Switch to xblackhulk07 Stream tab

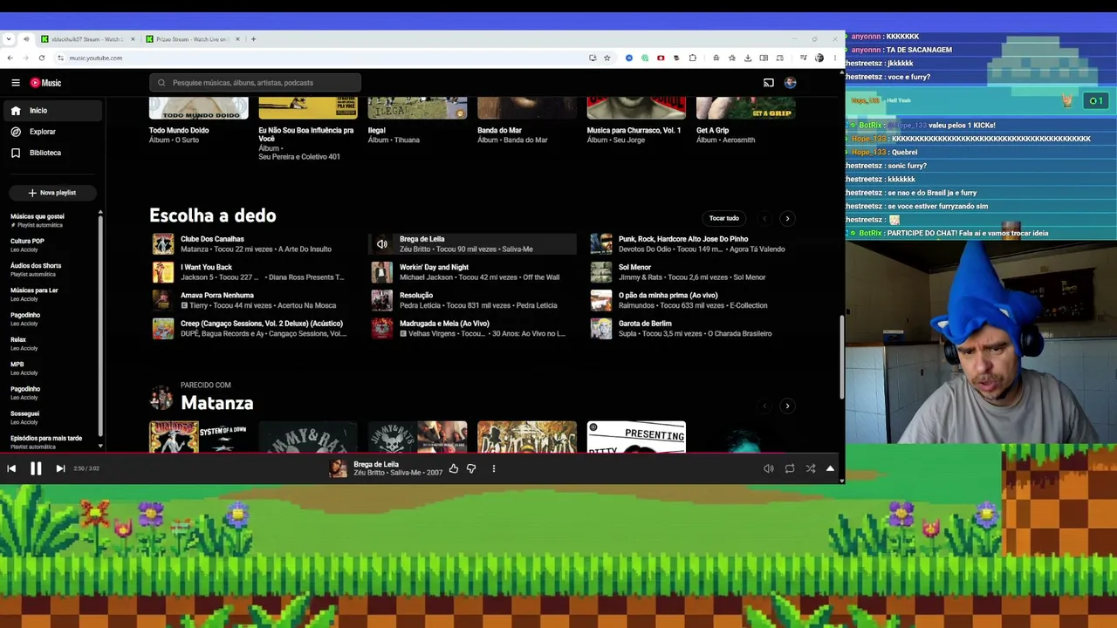point(87,39)
